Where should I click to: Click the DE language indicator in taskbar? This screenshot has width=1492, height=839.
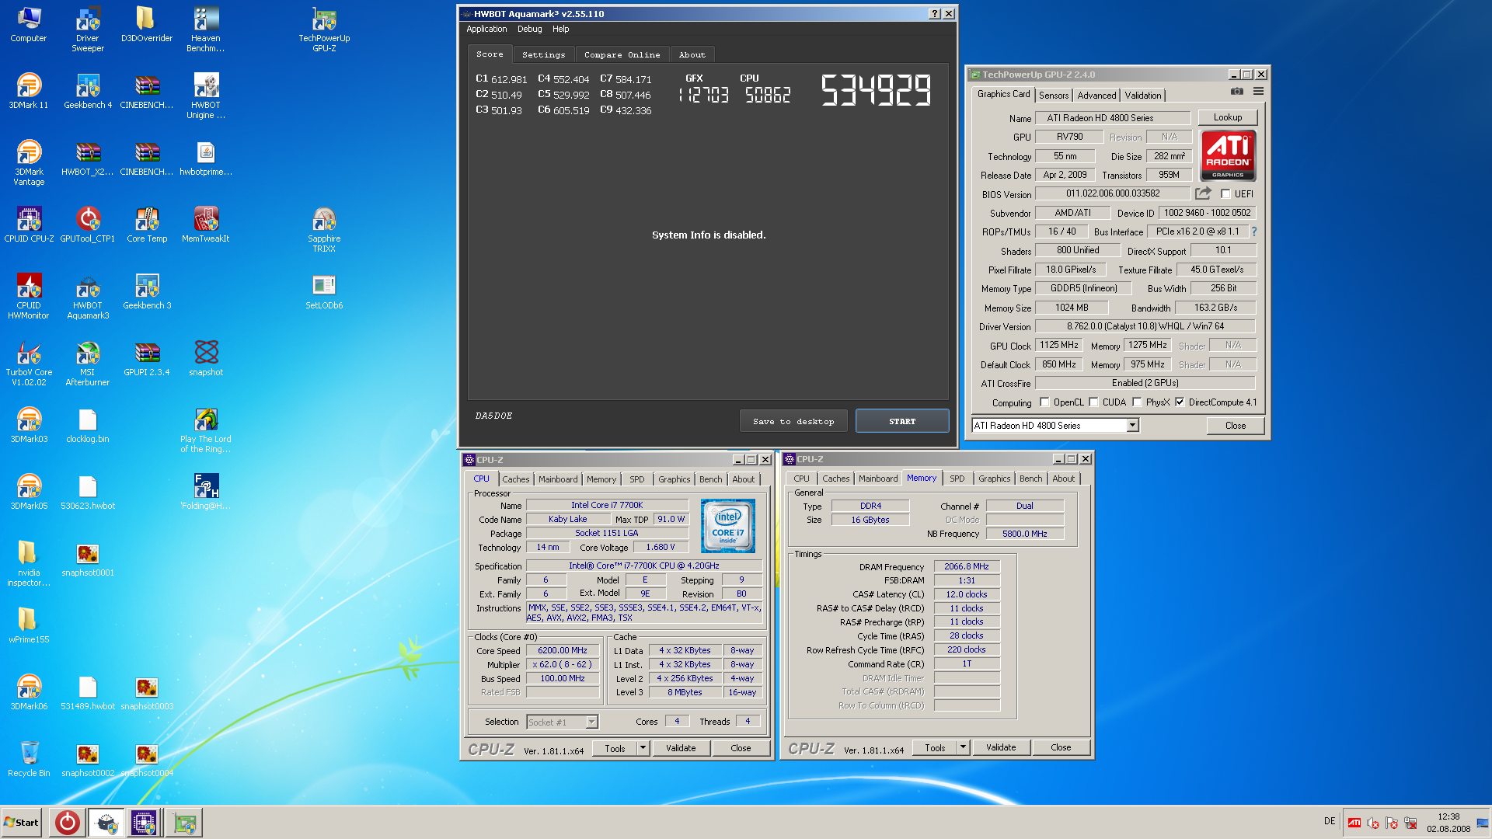point(1330,821)
